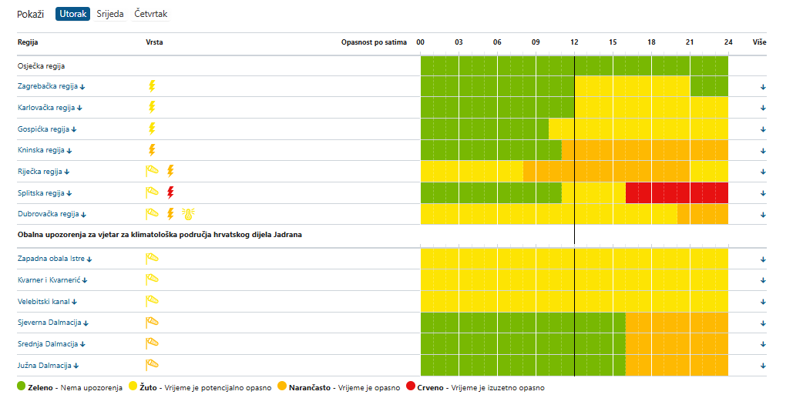Expand the Više arrow for Zagrebačka regija row
Image resolution: width=803 pixels, height=408 pixels.
(x=763, y=87)
